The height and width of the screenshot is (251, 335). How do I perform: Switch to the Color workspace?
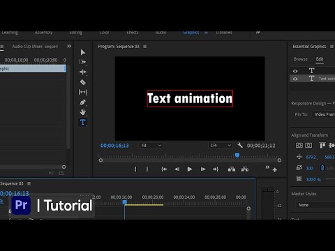click(104, 33)
